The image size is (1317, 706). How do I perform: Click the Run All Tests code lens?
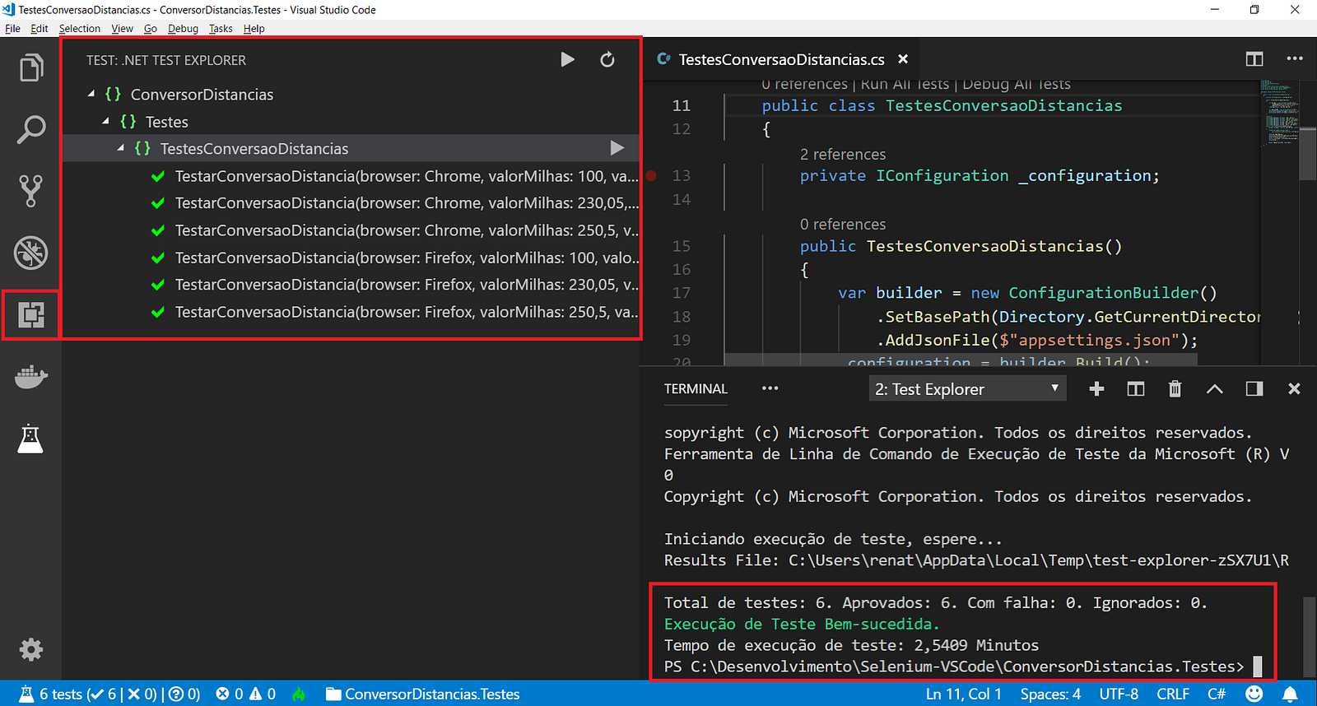tap(905, 84)
